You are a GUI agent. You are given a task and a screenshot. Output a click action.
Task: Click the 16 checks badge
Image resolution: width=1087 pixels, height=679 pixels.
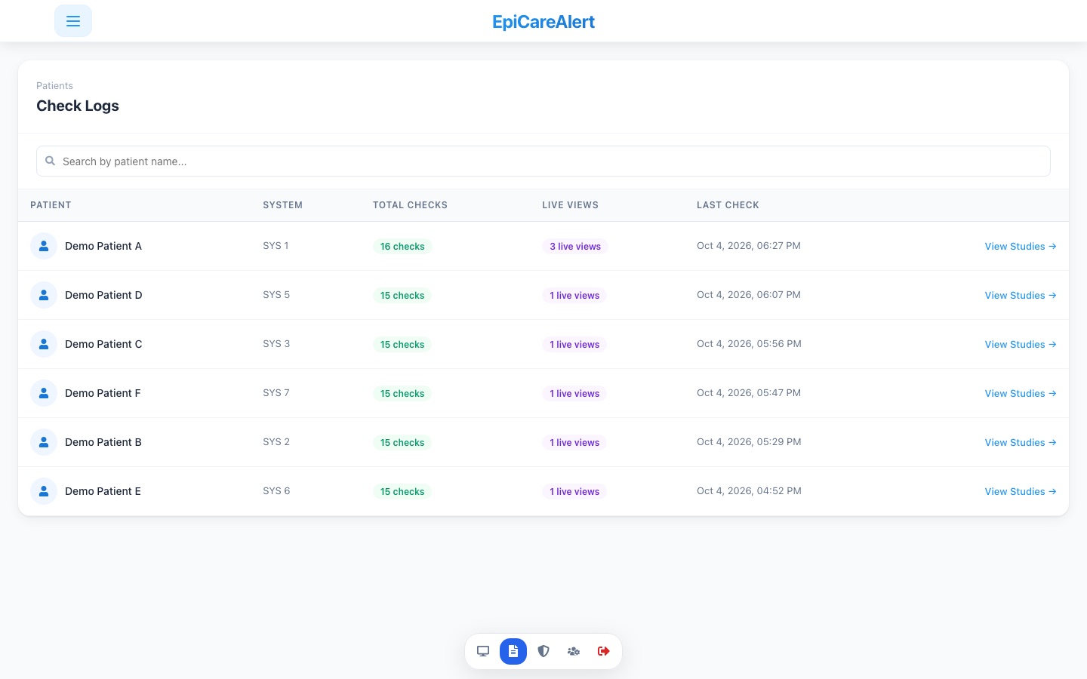(x=402, y=247)
